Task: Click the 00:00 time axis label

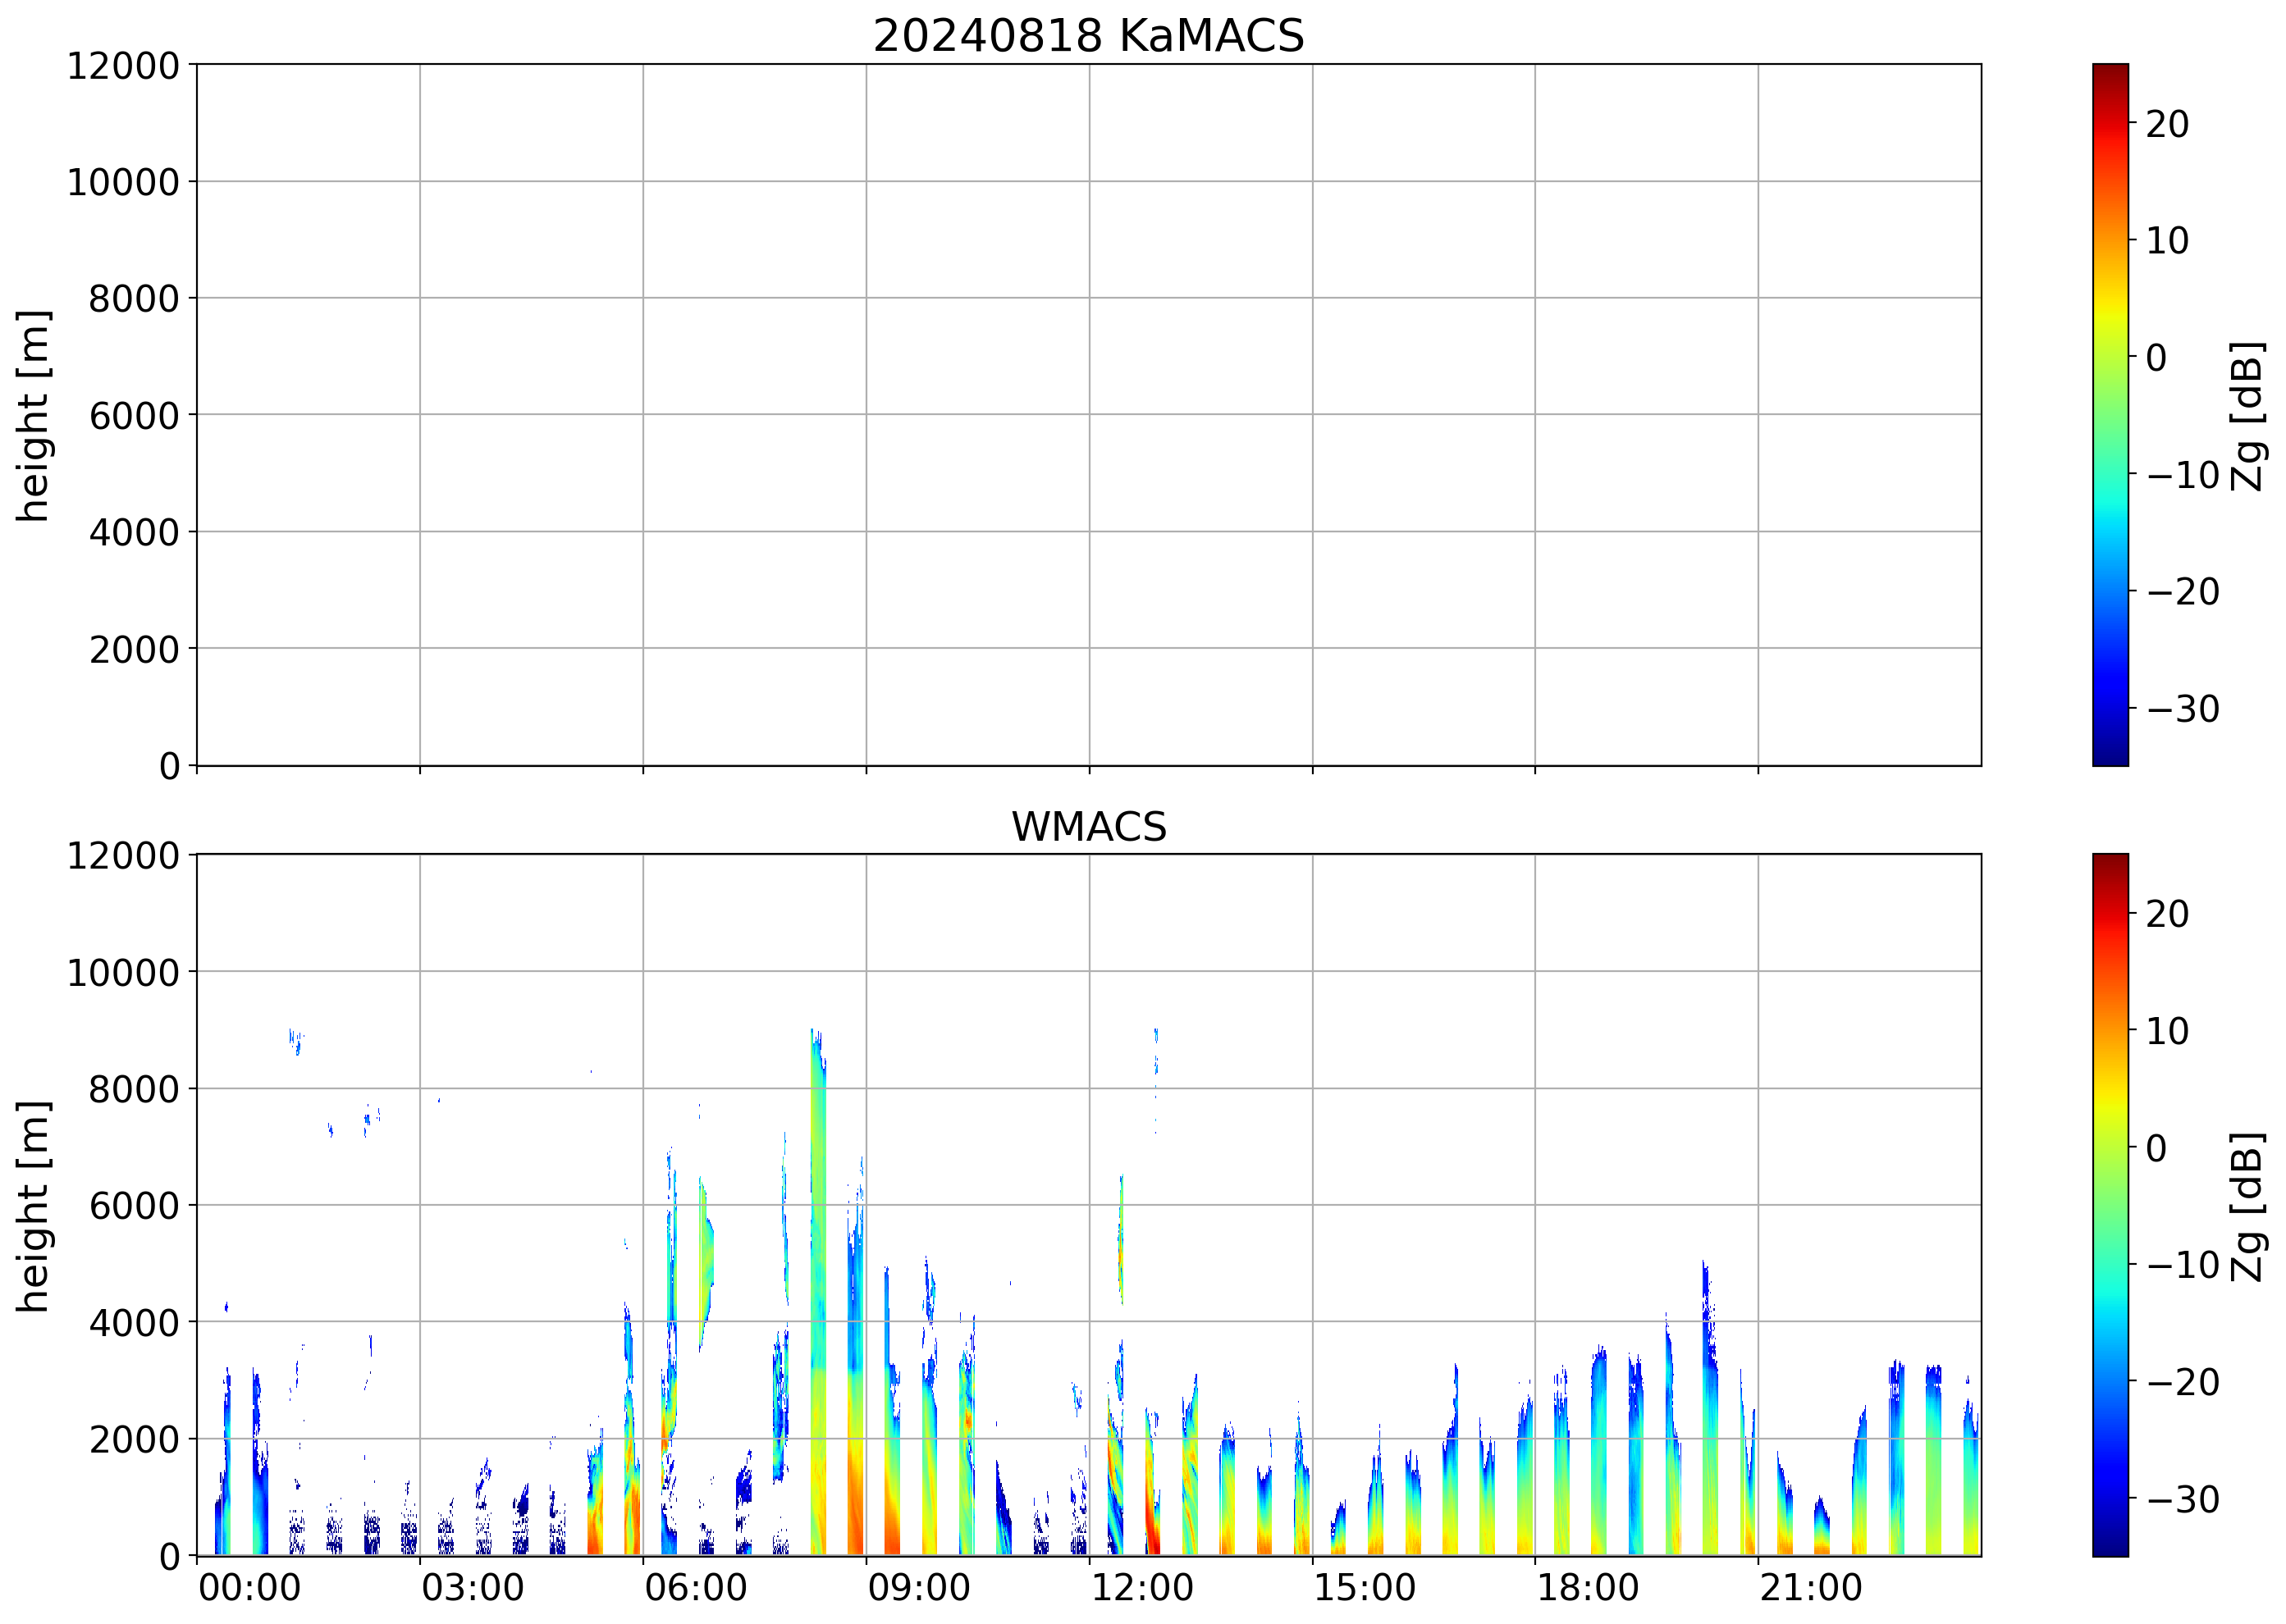Action: [249, 1588]
